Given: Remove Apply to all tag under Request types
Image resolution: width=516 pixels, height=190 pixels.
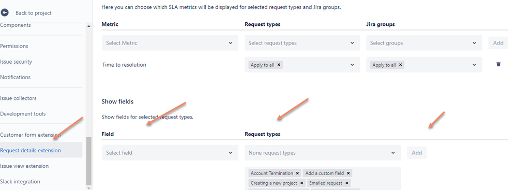Looking at the screenshot, I should point(279,65).
